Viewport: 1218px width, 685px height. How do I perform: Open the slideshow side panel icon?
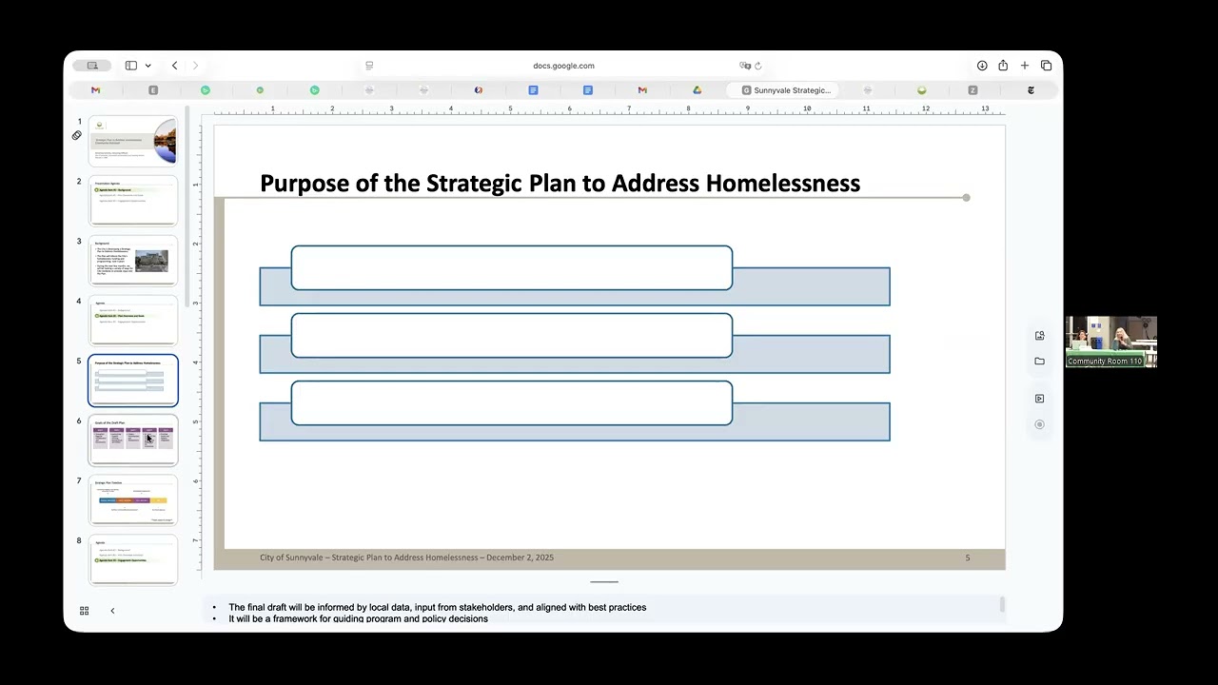(x=1039, y=398)
